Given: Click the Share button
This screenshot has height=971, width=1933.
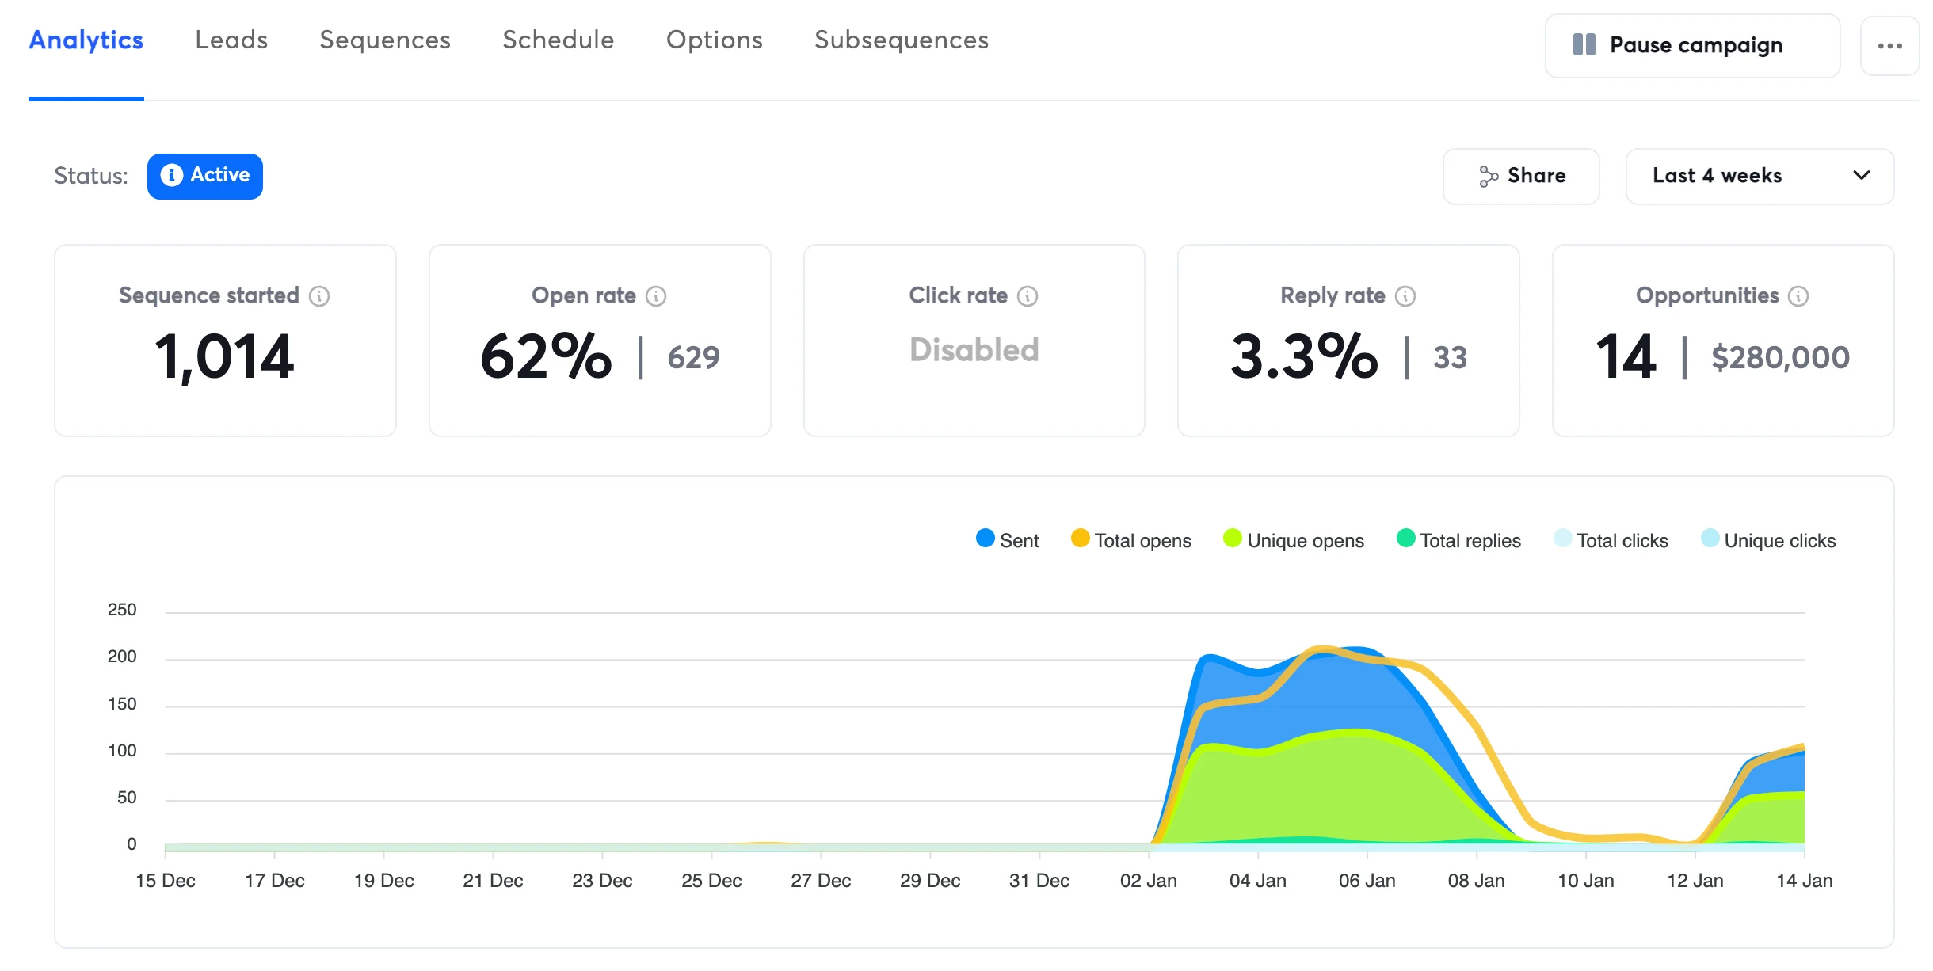Looking at the screenshot, I should point(1520,176).
